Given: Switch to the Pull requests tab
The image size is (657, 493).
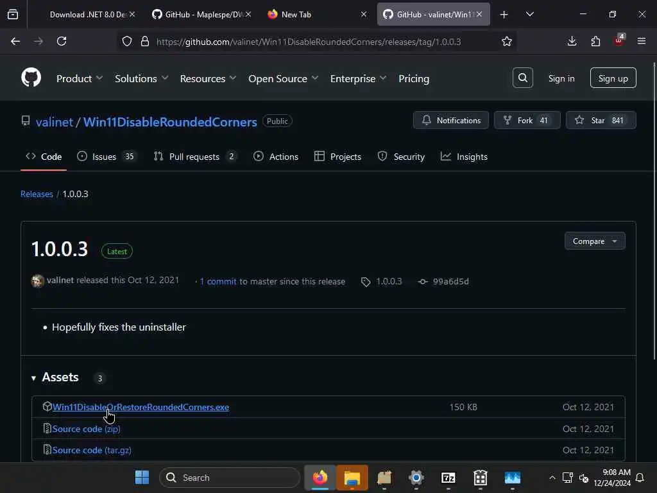Looking at the screenshot, I should [195, 157].
